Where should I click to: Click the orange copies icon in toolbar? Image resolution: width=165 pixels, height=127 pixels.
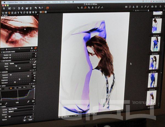(x=48, y=8)
